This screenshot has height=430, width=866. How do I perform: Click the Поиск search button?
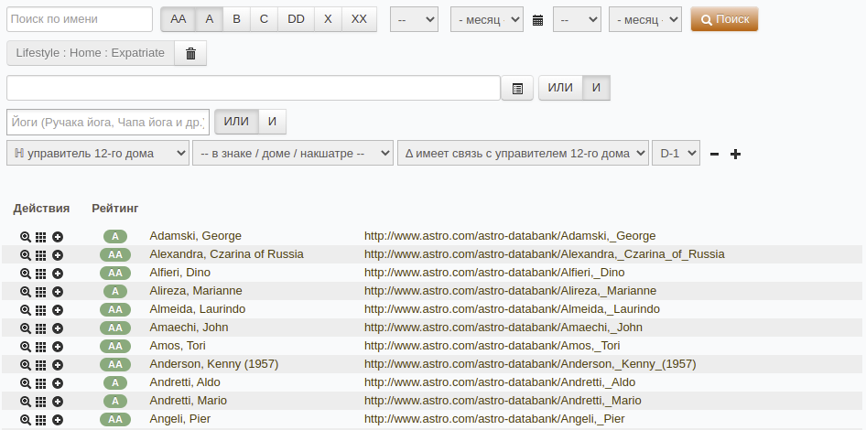(x=724, y=19)
